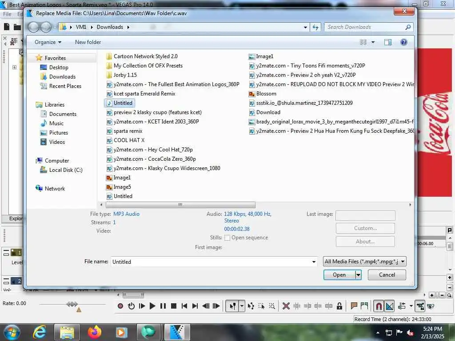Expand the arrow after Downloads in breadcrumb
This screenshot has width=455, height=341.
pyautogui.click(x=128, y=27)
